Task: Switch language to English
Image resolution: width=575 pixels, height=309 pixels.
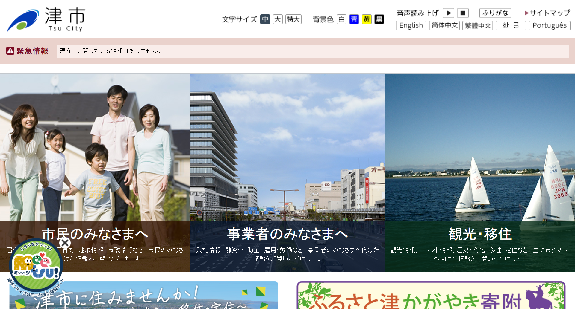Action: pyautogui.click(x=411, y=26)
